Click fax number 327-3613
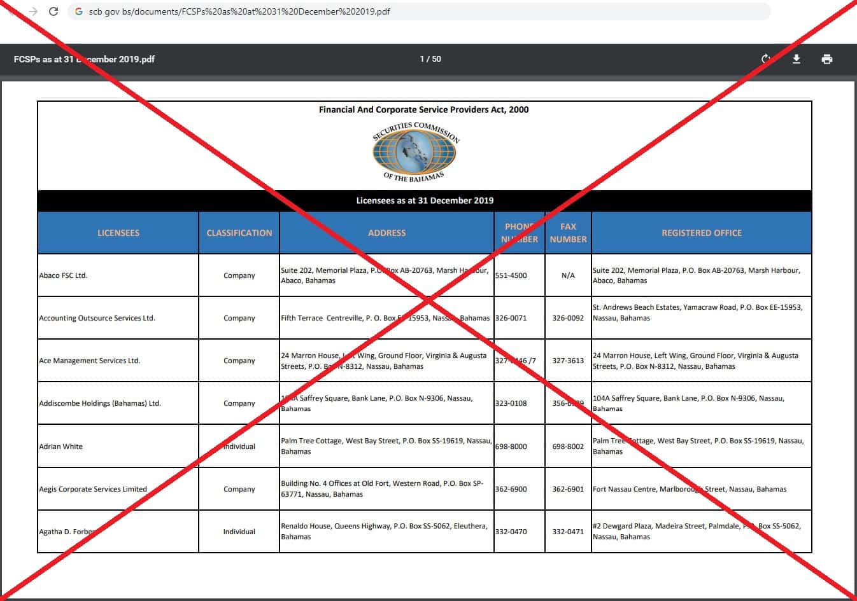 pyautogui.click(x=568, y=361)
